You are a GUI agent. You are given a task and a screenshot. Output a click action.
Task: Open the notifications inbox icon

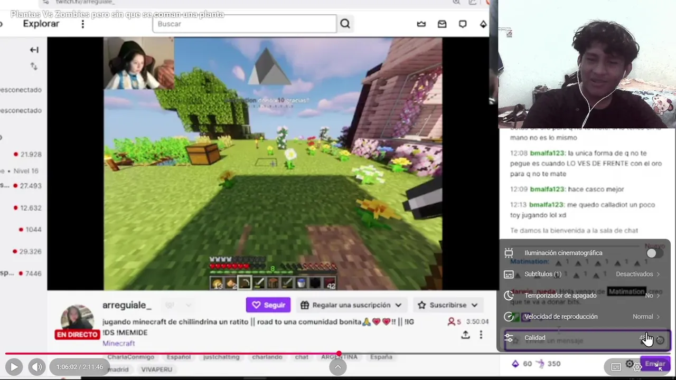tap(442, 24)
